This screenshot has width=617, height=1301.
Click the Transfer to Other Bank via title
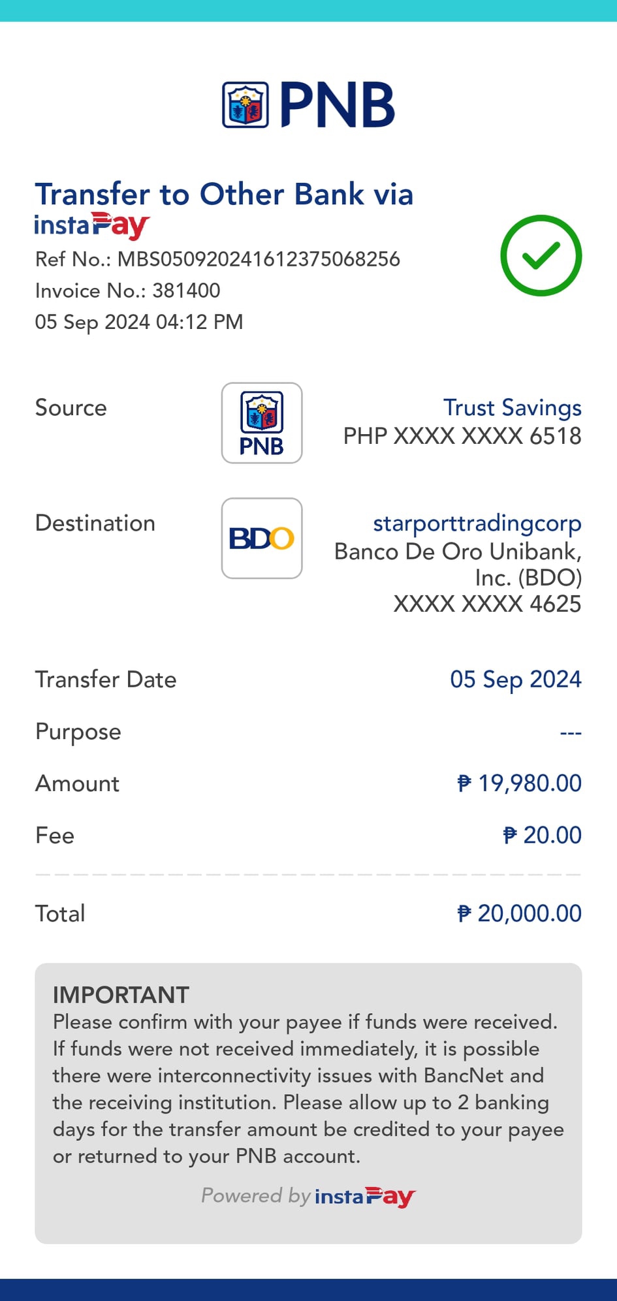(x=224, y=195)
